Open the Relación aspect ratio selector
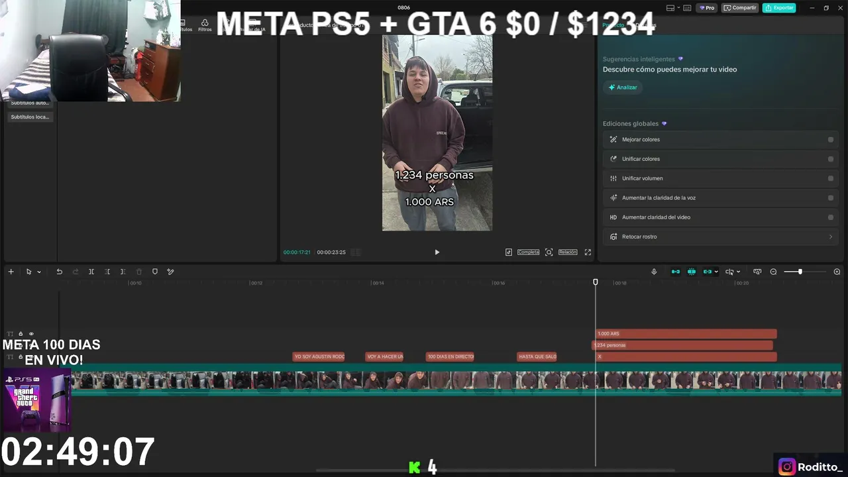The height and width of the screenshot is (477, 848). point(568,252)
